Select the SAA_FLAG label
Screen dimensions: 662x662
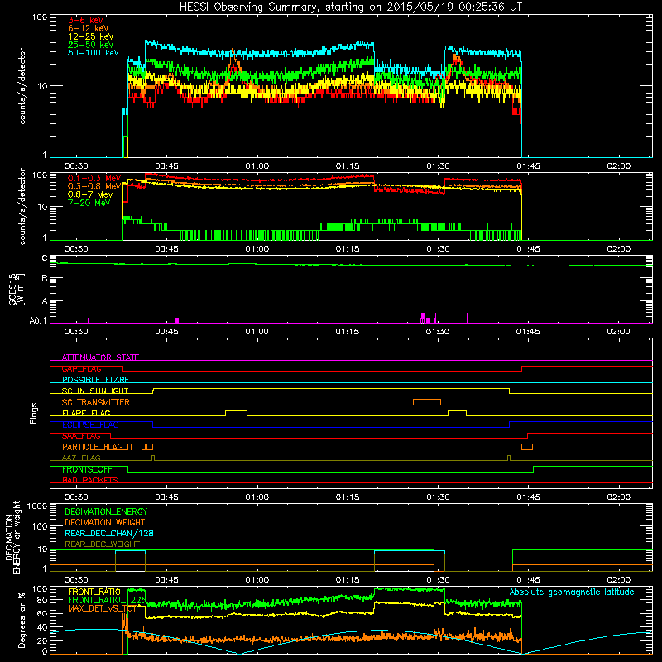[x=81, y=436]
